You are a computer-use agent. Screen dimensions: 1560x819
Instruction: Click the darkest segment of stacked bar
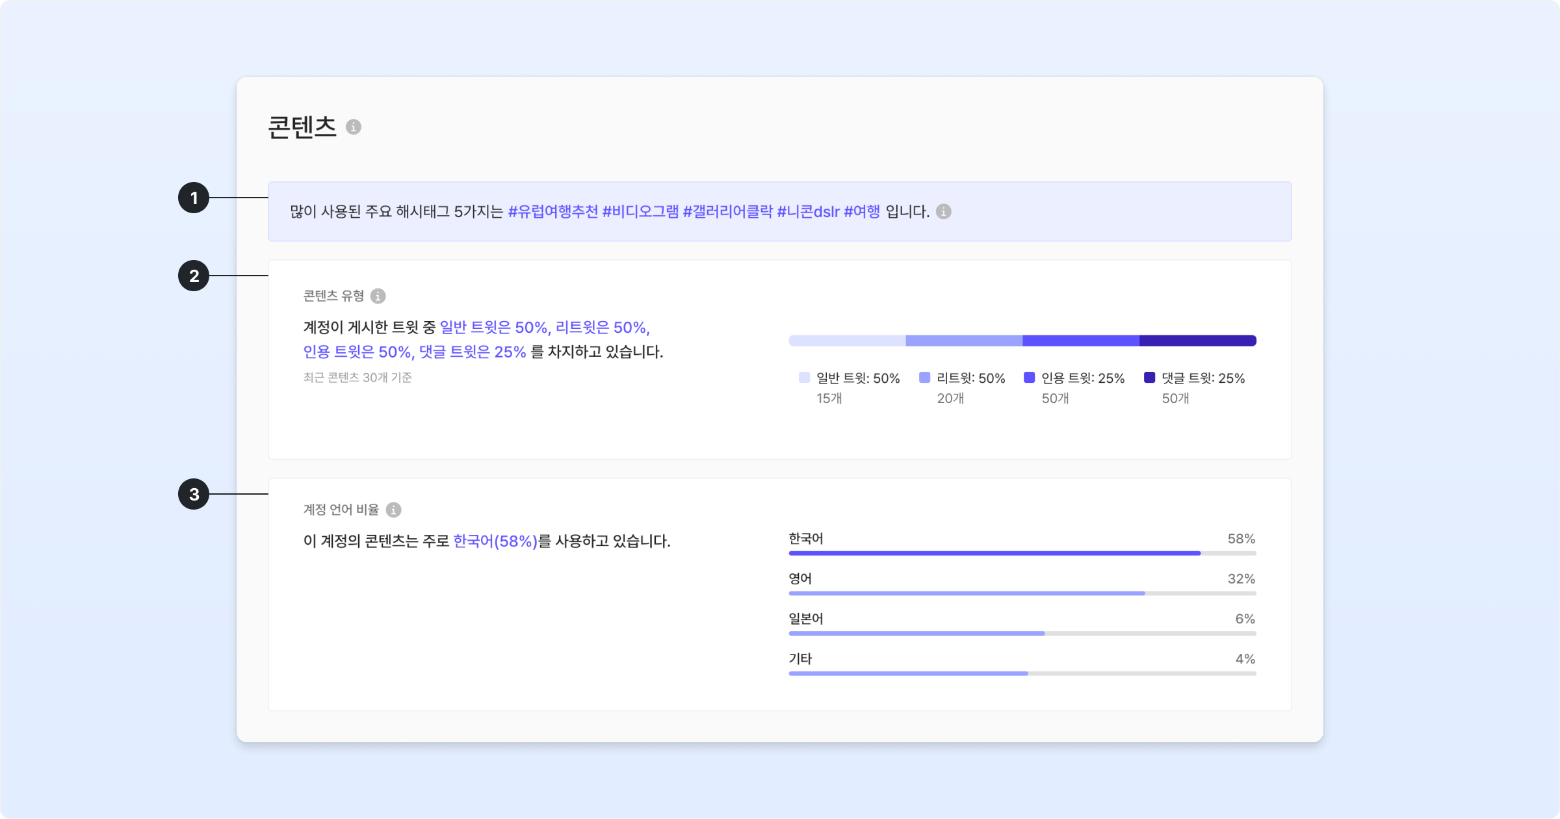point(1197,341)
